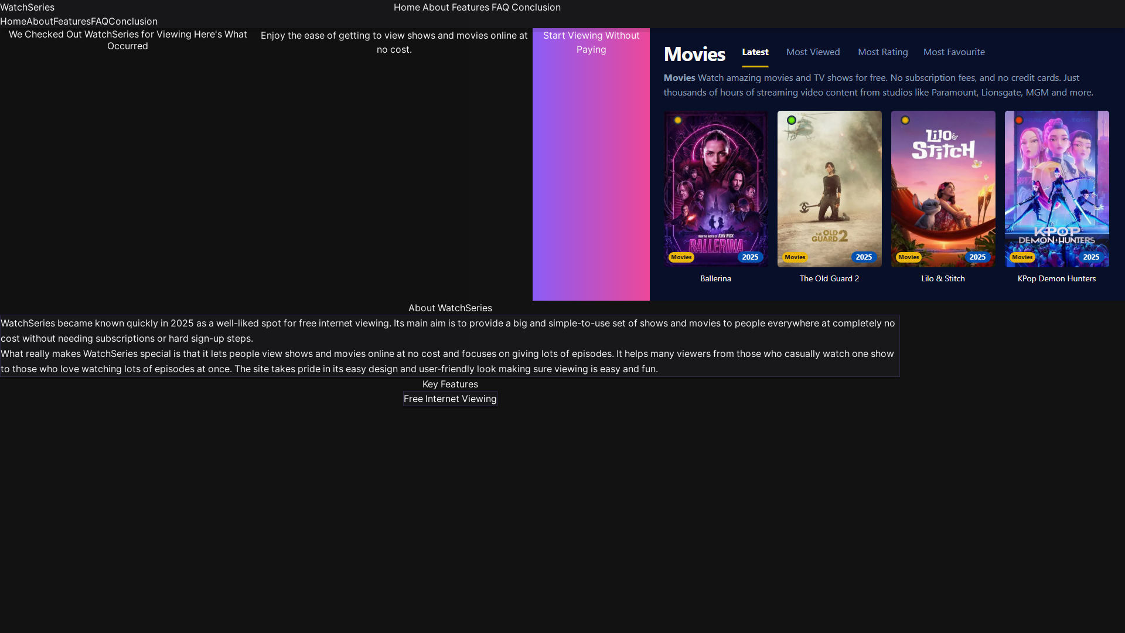Click the yellow dot on Lilo & Stitch poster
This screenshot has width=1125, height=633.
pos(905,120)
